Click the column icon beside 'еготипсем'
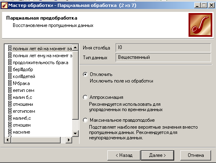 coord(10,111)
